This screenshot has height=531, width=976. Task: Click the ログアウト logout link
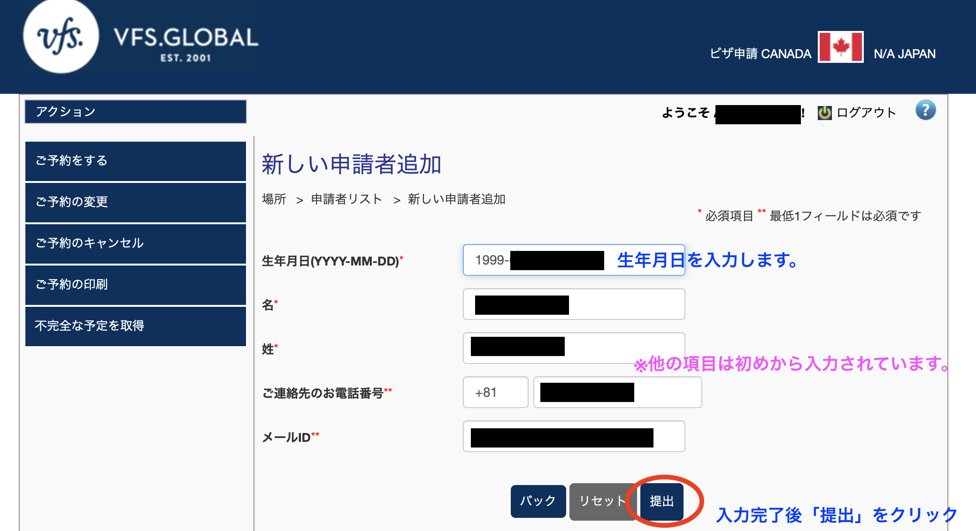coord(866,113)
